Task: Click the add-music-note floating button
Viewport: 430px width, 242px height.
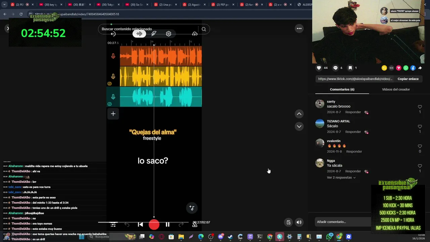Action: (x=192, y=208)
